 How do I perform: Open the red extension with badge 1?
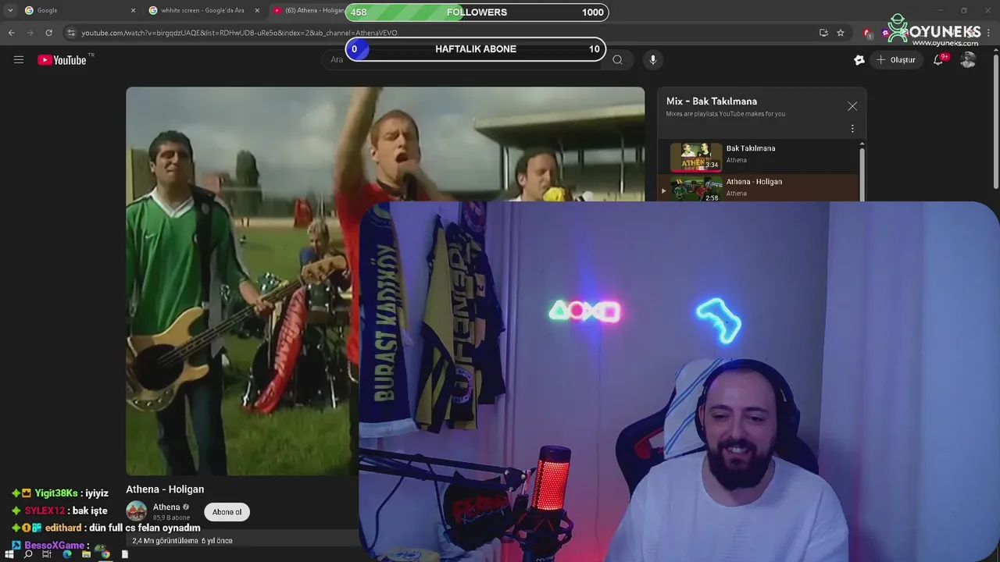(x=867, y=33)
